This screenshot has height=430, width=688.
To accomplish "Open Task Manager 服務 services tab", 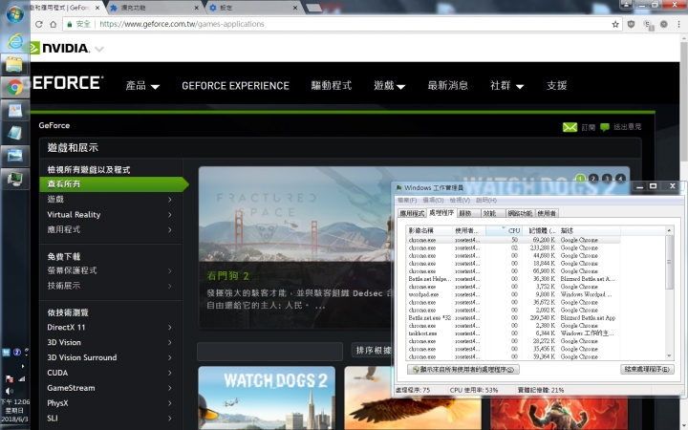I will [x=466, y=213].
